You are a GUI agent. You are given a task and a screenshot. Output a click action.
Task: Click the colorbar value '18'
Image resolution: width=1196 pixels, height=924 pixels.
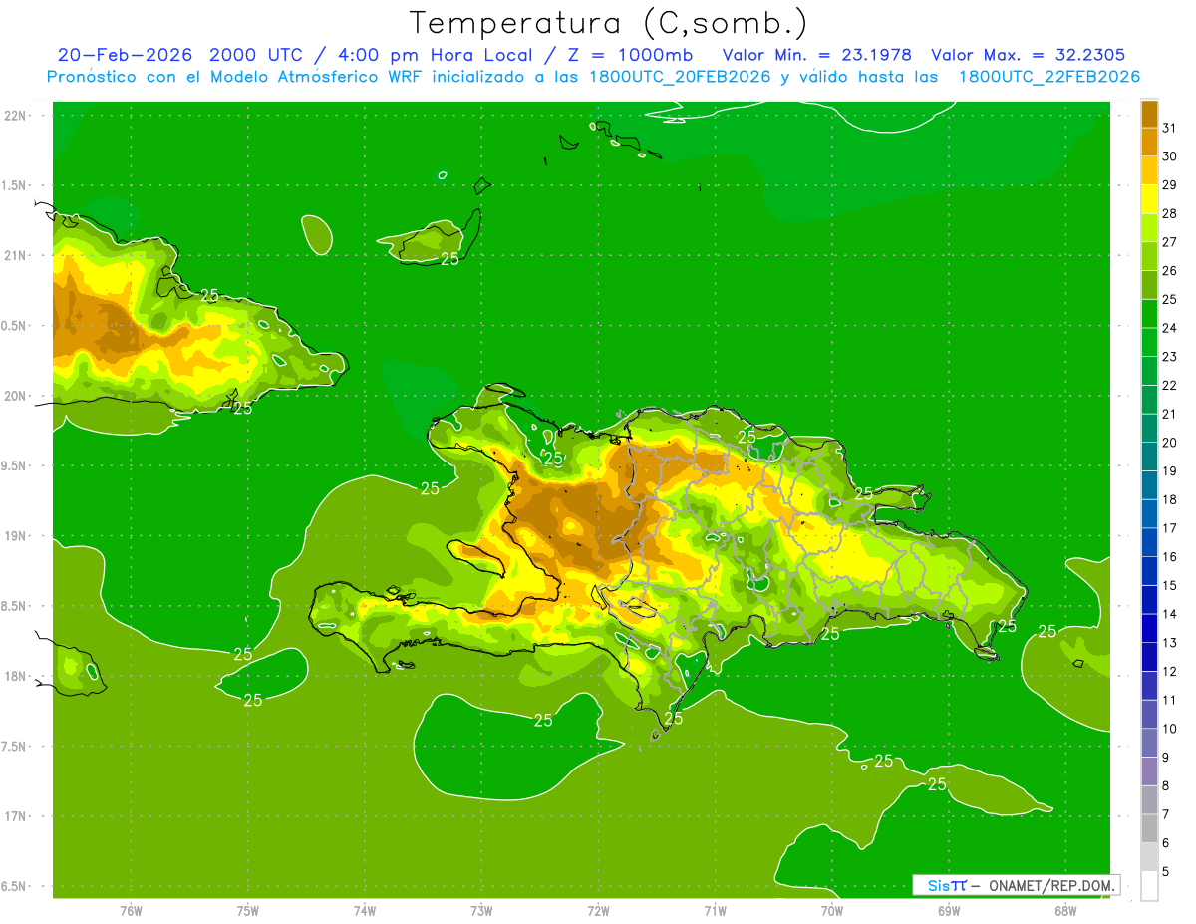[x=1170, y=500]
